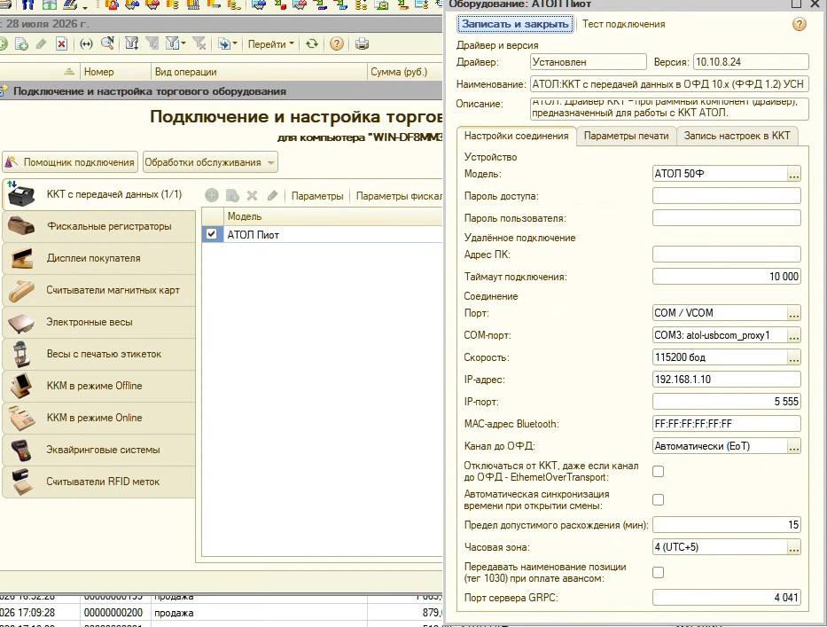Click the green refresh list icon
The width and height of the screenshot is (827, 627).
pyautogui.click(x=312, y=44)
